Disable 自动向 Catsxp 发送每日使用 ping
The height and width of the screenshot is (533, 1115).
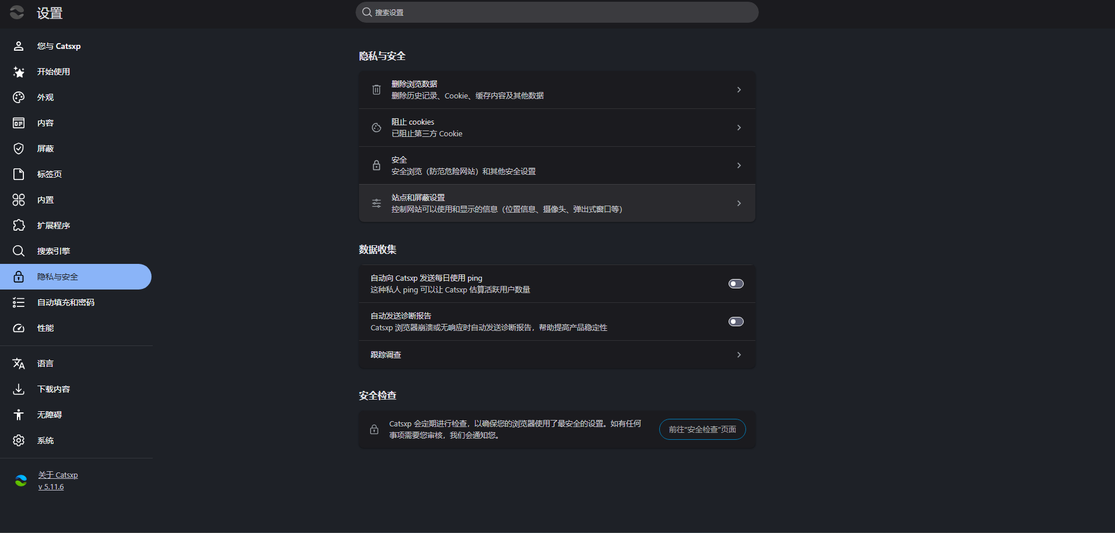click(x=736, y=284)
